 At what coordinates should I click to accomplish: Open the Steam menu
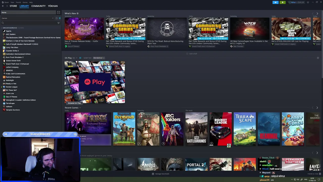pyautogui.click(x=7, y=2)
